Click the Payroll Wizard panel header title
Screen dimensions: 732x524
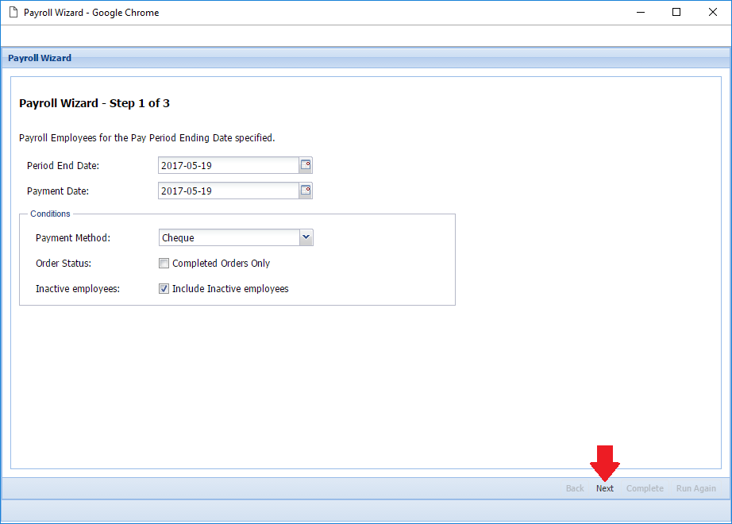pos(40,58)
